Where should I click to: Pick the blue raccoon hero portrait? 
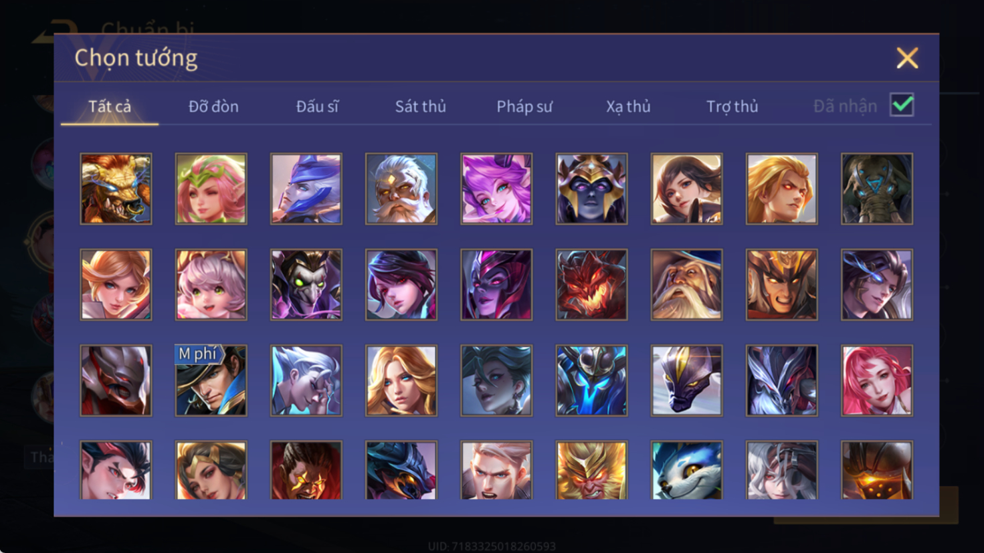point(686,470)
